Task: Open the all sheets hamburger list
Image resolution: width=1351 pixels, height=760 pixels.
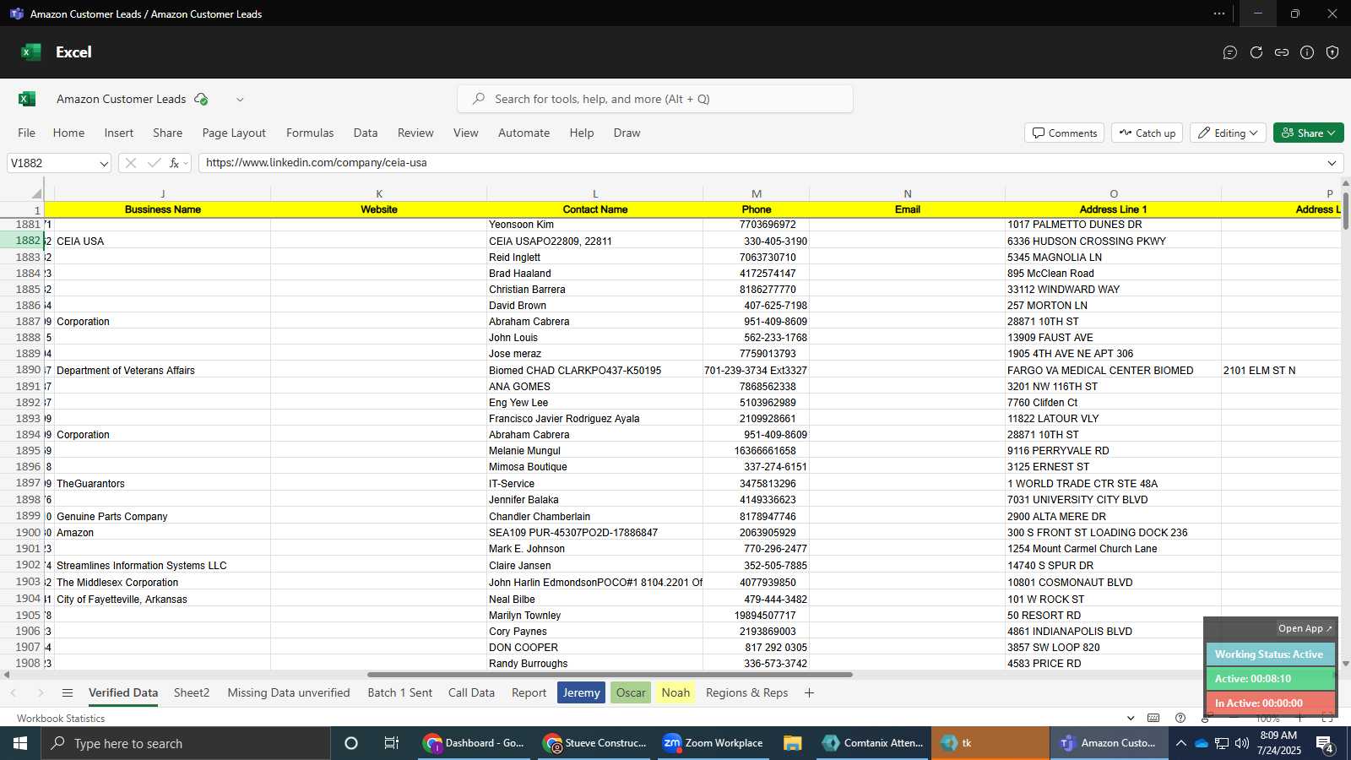Action: pos(68,692)
